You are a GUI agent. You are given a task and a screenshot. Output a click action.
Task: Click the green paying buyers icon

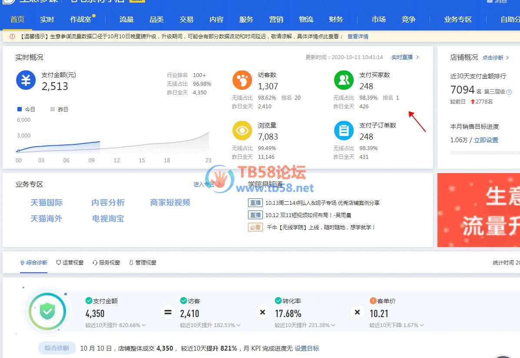point(344,80)
